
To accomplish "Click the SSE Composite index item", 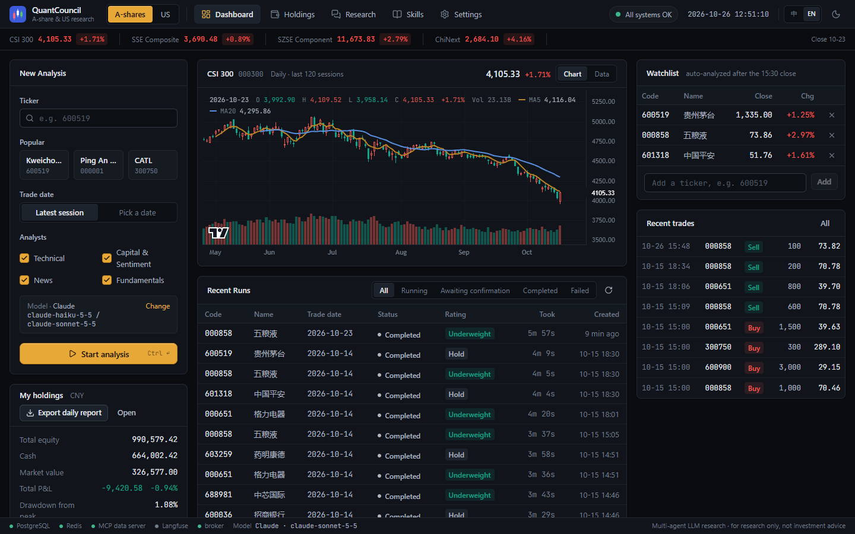I will [192, 39].
